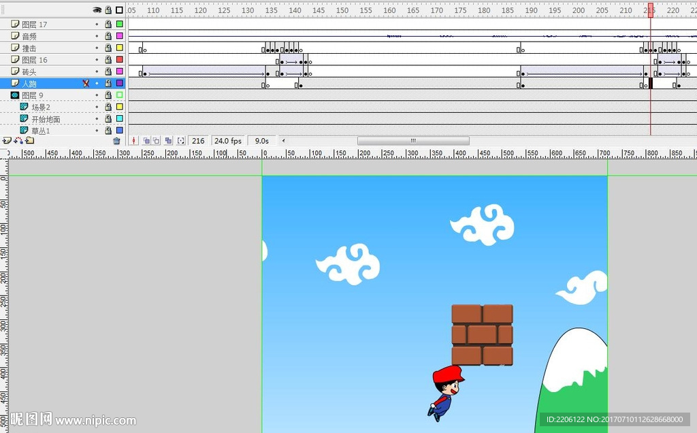The image size is (697, 433).
Task: Select the 图层 17 layer name
Action: (x=34, y=25)
